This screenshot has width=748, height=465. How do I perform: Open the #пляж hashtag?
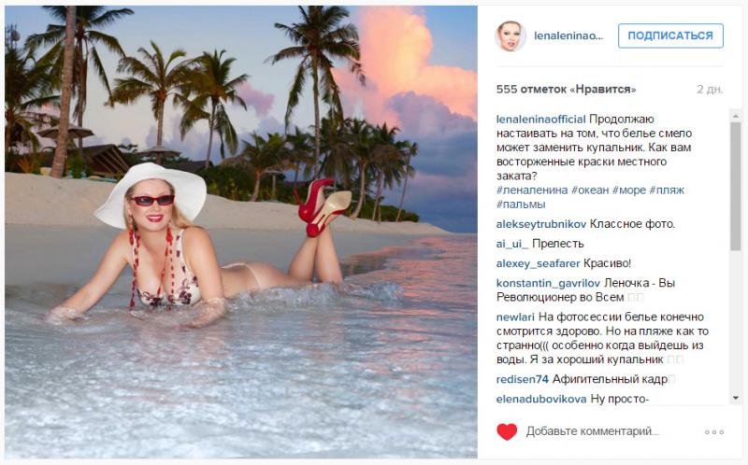[667, 190]
